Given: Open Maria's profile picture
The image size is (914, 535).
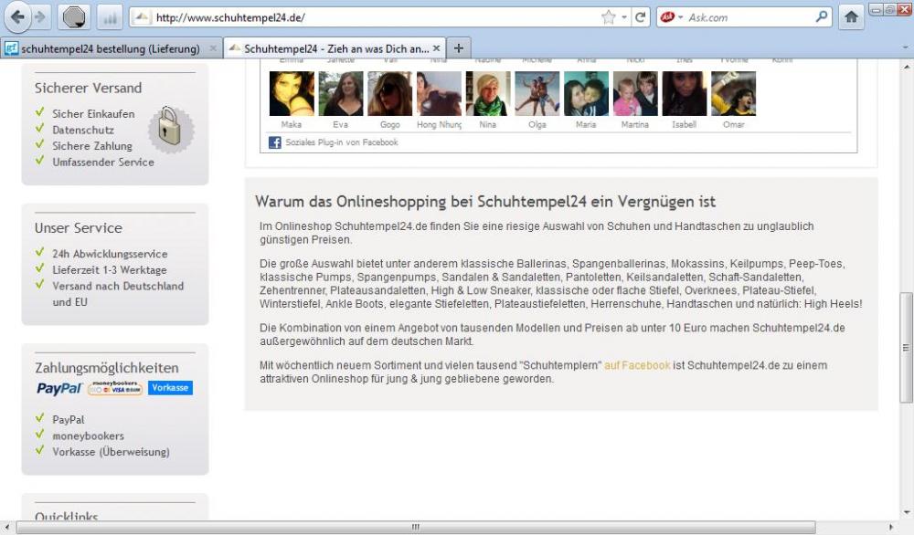Looking at the screenshot, I should click(x=587, y=93).
